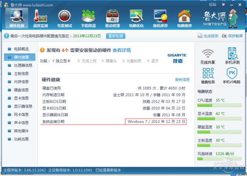This screenshot has width=247, height=176.
Task: Click 已经是最新版本 status text
Action: pos(108,170)
